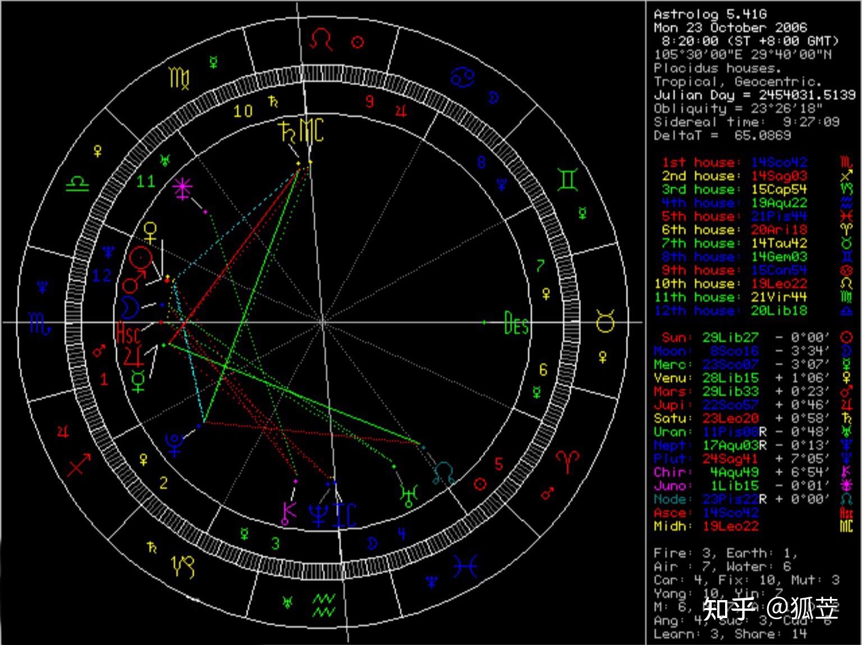Click the large blue Neptune trident beside IC
Screen dimensions: 862x645
[318, 515]
